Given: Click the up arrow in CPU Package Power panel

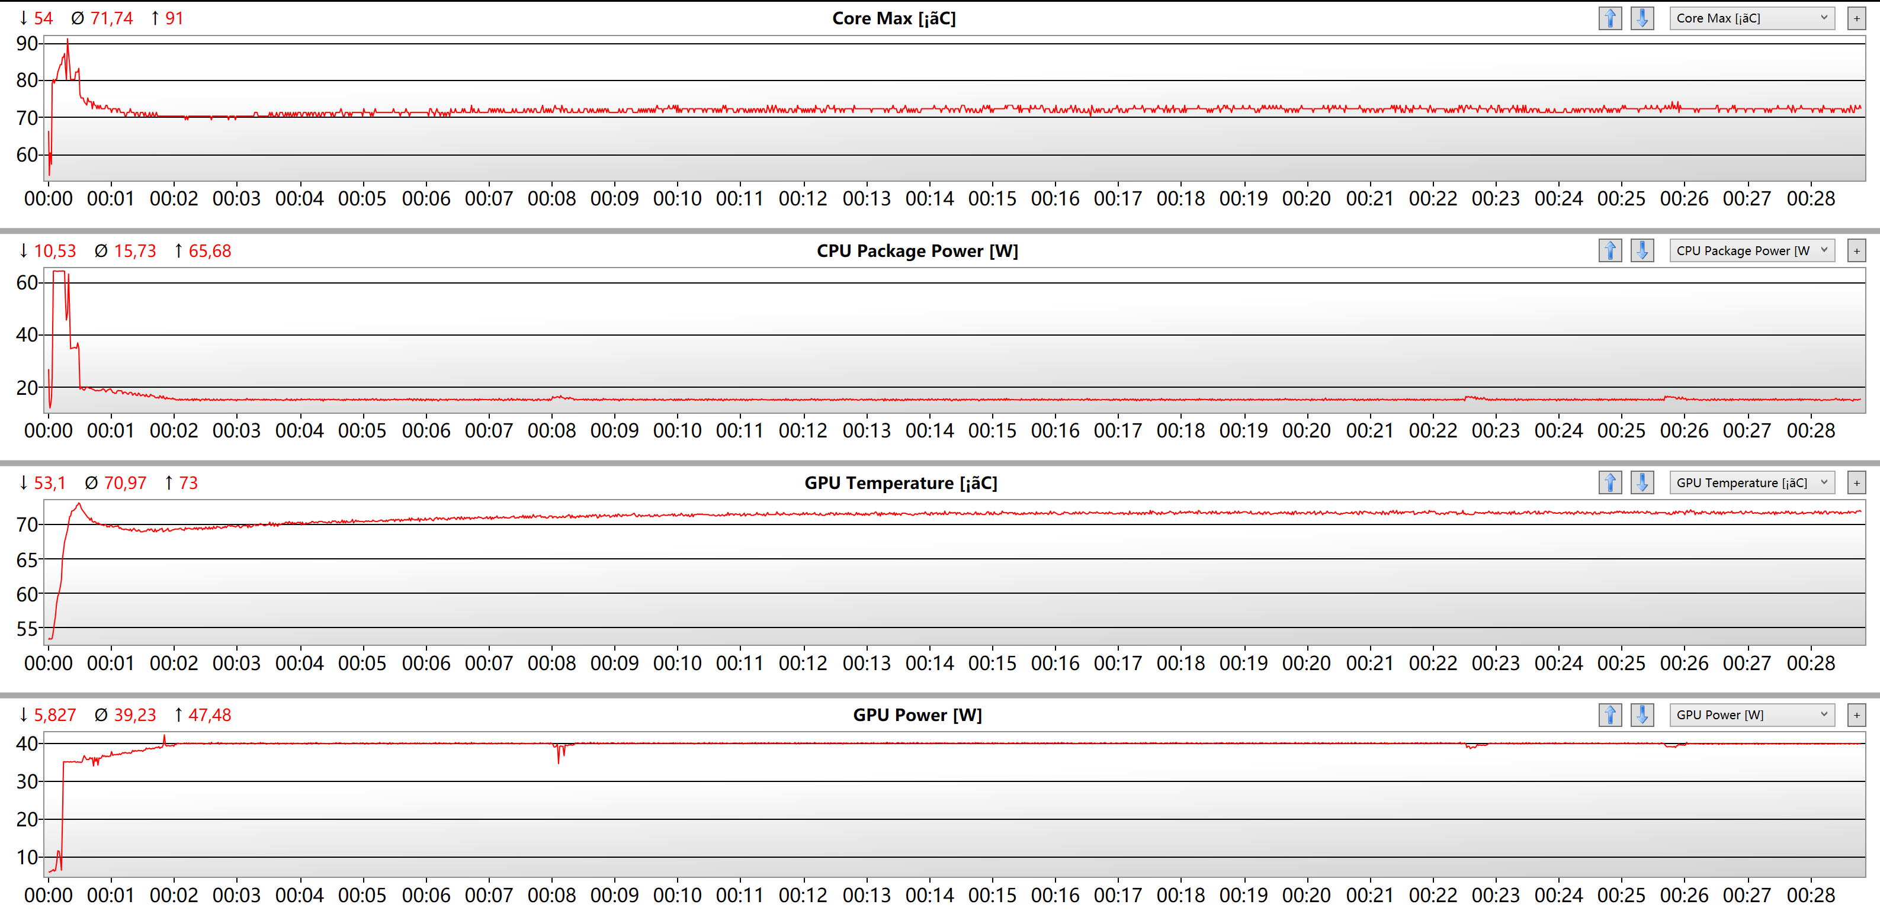Looking at the screenshot, I should (x=1610, y=250).
